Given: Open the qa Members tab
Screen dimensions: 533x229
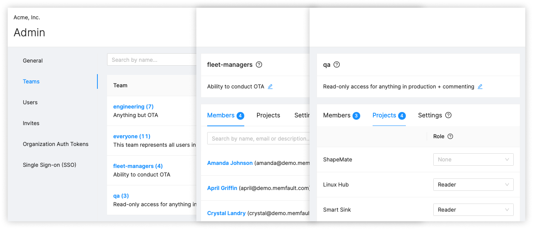Looking at the screenshot, I should click(x=337, y=115).
